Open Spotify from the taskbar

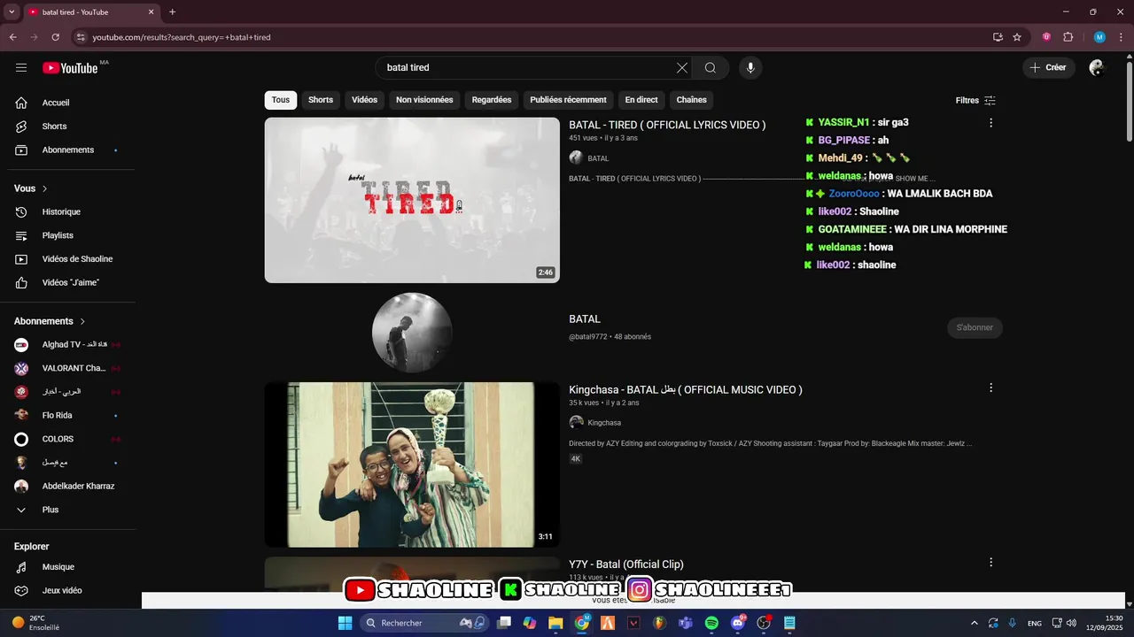click(x=711, y=623)
